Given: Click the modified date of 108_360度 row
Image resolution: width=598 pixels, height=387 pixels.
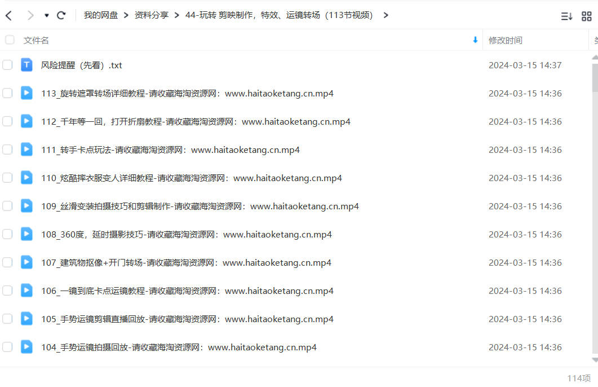Looking at the screenshot, I should pyautogui.click(x=525, y=235).
